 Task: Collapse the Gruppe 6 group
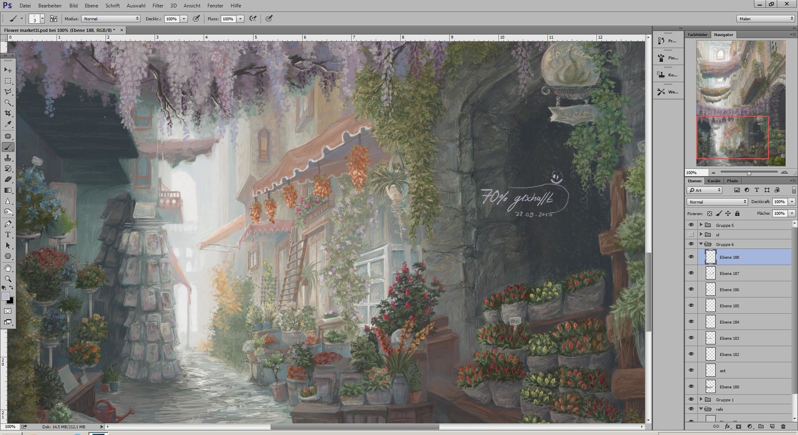click(701, 244)
